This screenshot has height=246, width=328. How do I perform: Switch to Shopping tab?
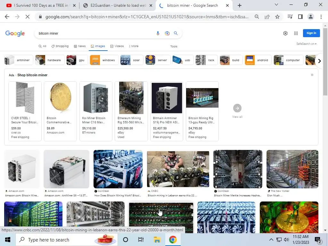[60, 46]
